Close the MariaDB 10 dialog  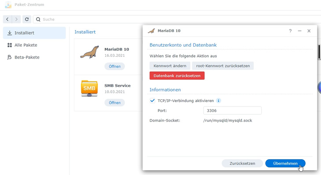pyautogui.click(x=309, y=31)
